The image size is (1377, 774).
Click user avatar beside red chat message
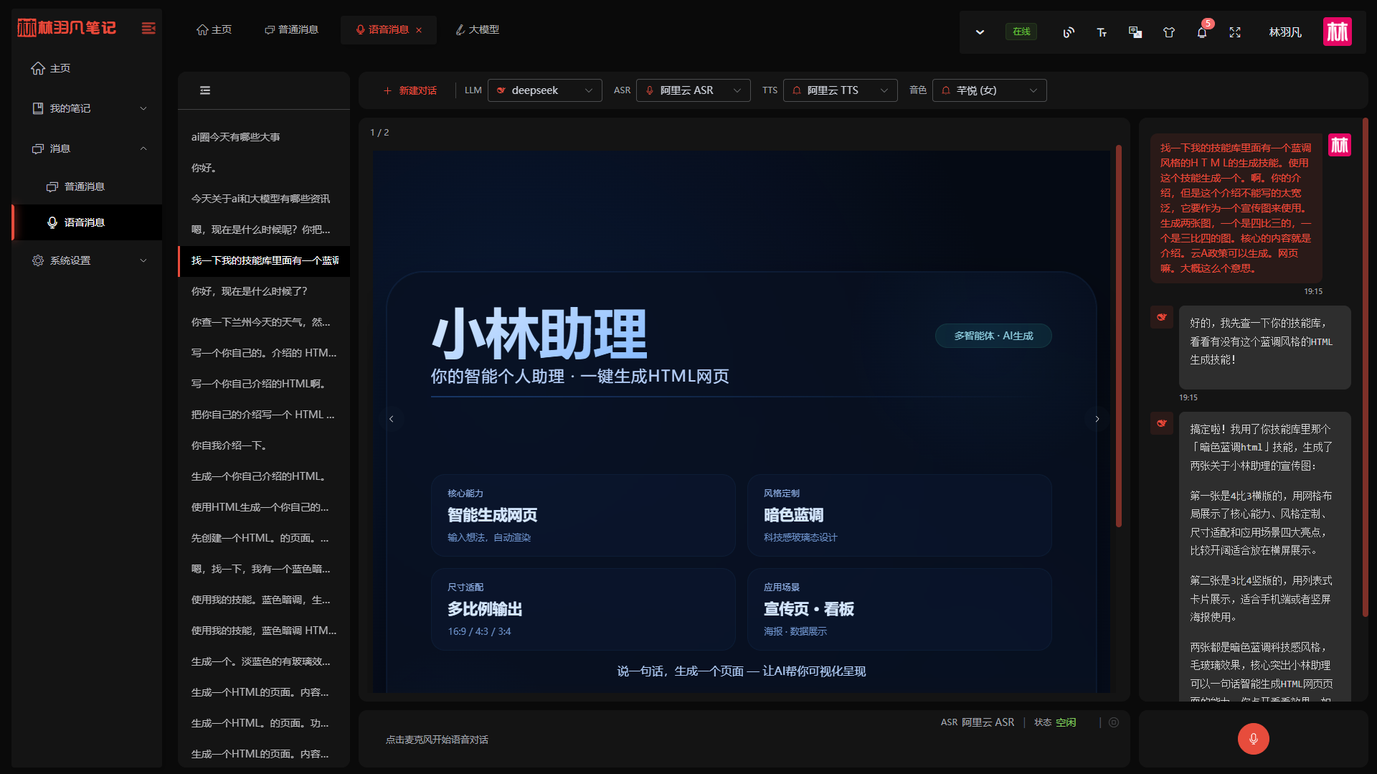coord(1340,146)
